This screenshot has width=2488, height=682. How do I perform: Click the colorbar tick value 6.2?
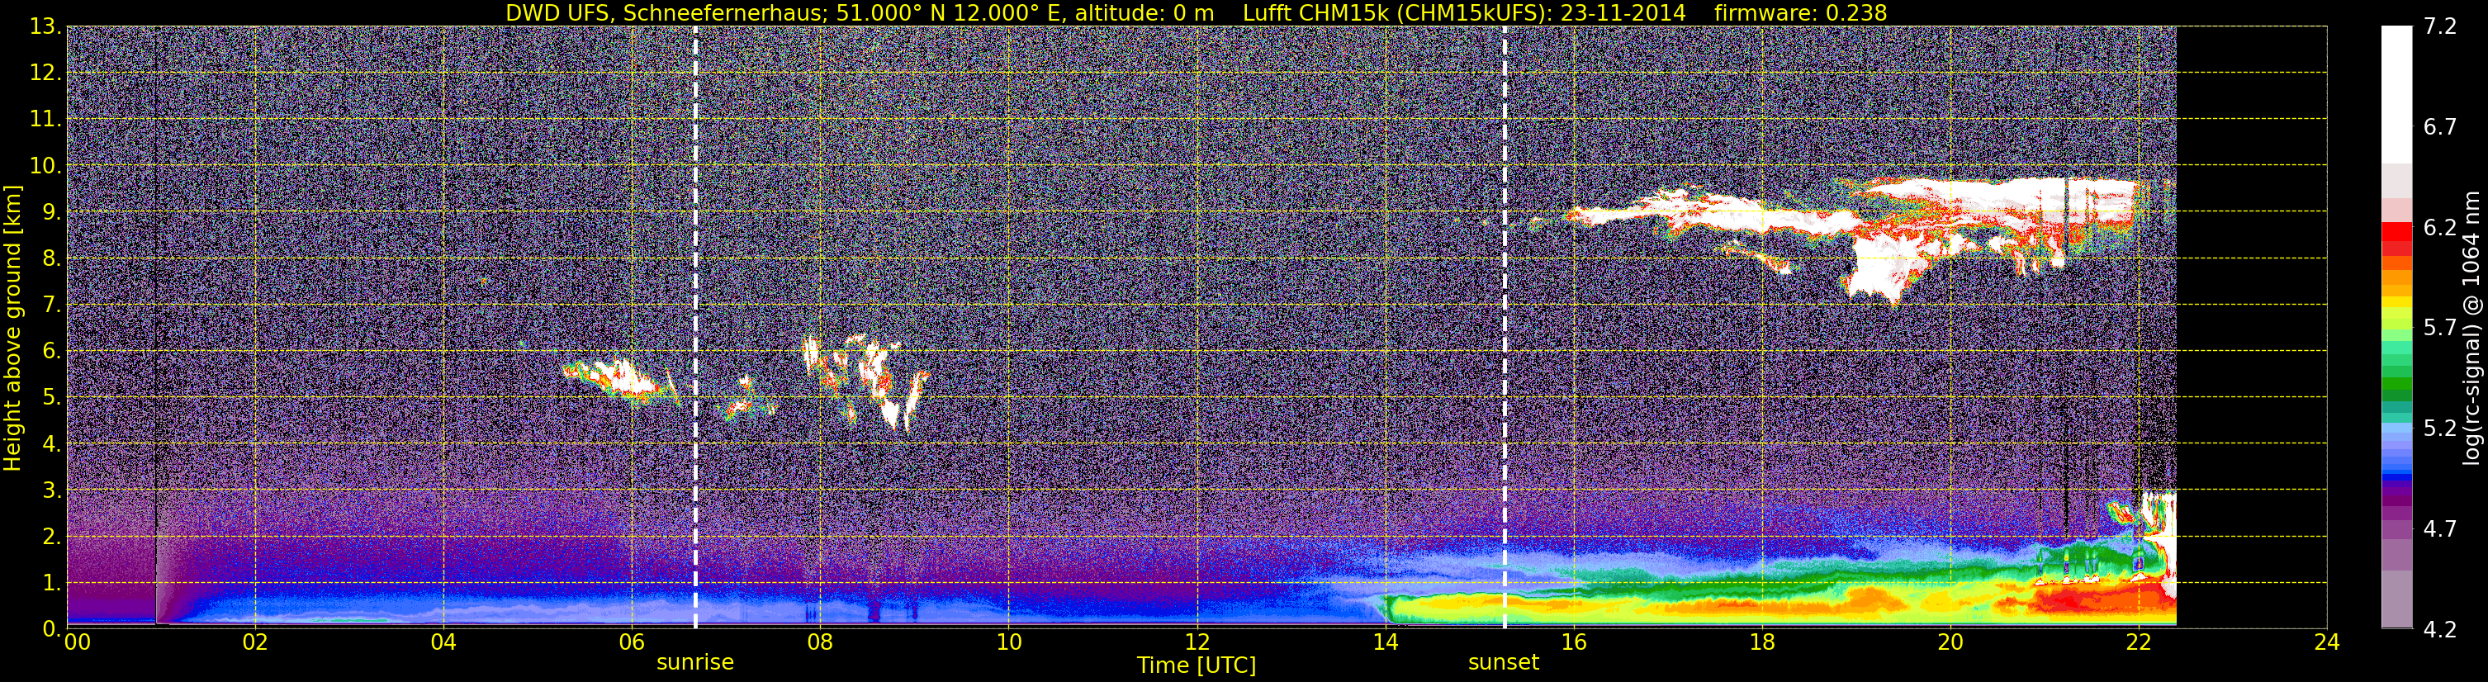[x=2440, y=227]
